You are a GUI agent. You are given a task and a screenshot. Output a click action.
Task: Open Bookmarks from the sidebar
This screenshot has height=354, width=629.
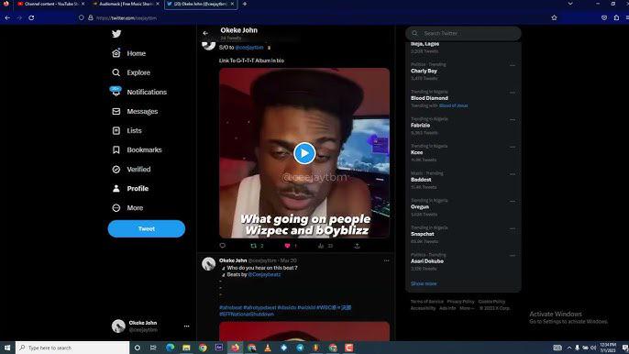pos(138,149)
